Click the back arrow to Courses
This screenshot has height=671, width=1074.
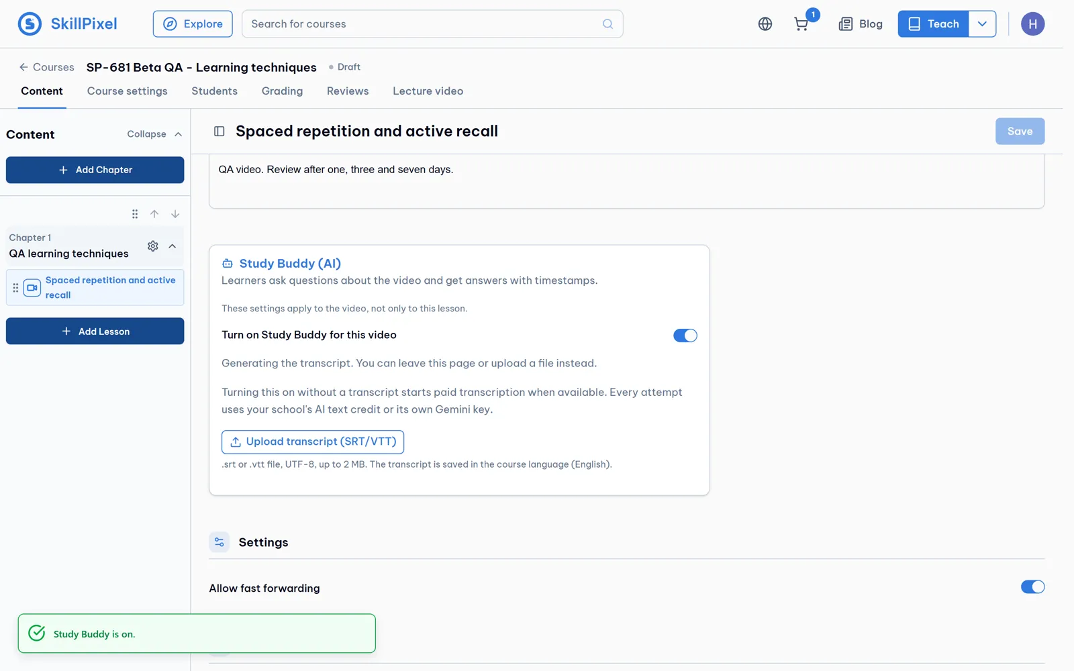[23, 67]
